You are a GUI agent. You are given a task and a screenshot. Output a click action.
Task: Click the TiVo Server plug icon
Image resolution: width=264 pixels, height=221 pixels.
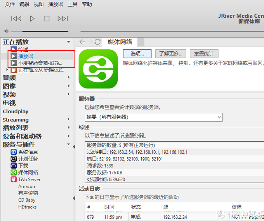[x=14, y=179]
